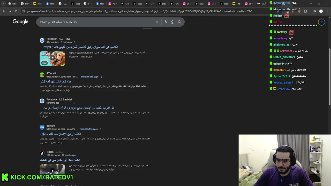Focus the Google search input box
This screenshot has width=331, height=186.
click(x=96, y=22)
